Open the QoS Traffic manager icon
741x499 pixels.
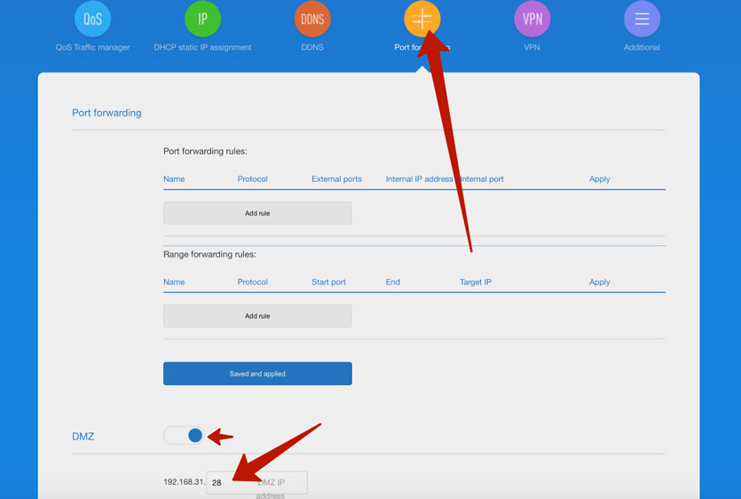pyautogui.click(x=92, y=19)
